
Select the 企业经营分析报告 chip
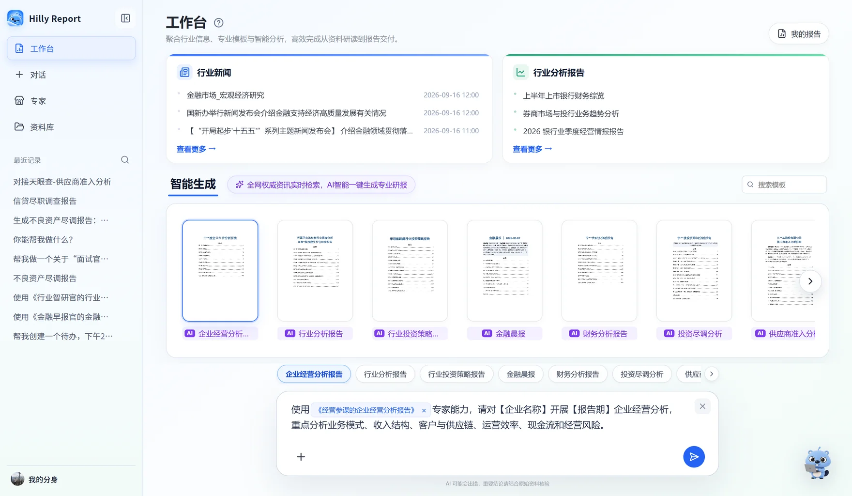[314, 374]
